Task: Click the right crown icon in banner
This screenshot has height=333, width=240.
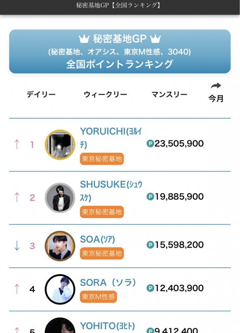Action: [x=155, y=39]
